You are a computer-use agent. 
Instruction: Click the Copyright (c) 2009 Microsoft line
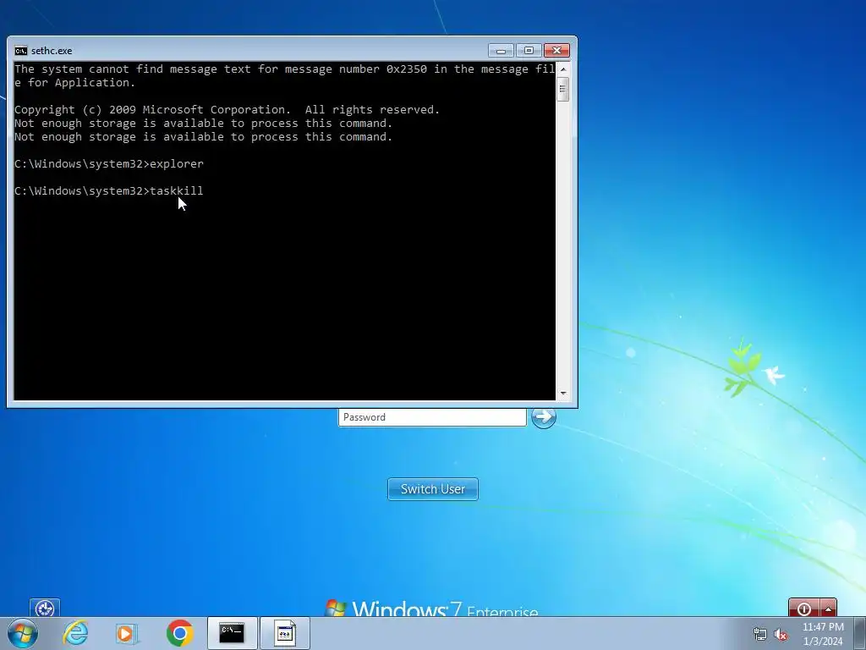point(227,109)
